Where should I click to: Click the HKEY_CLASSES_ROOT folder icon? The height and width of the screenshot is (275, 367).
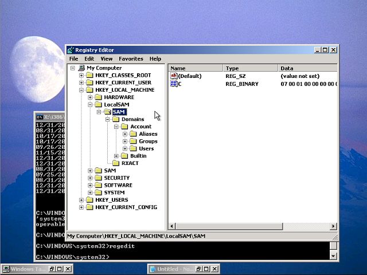(x=89, y=75)
